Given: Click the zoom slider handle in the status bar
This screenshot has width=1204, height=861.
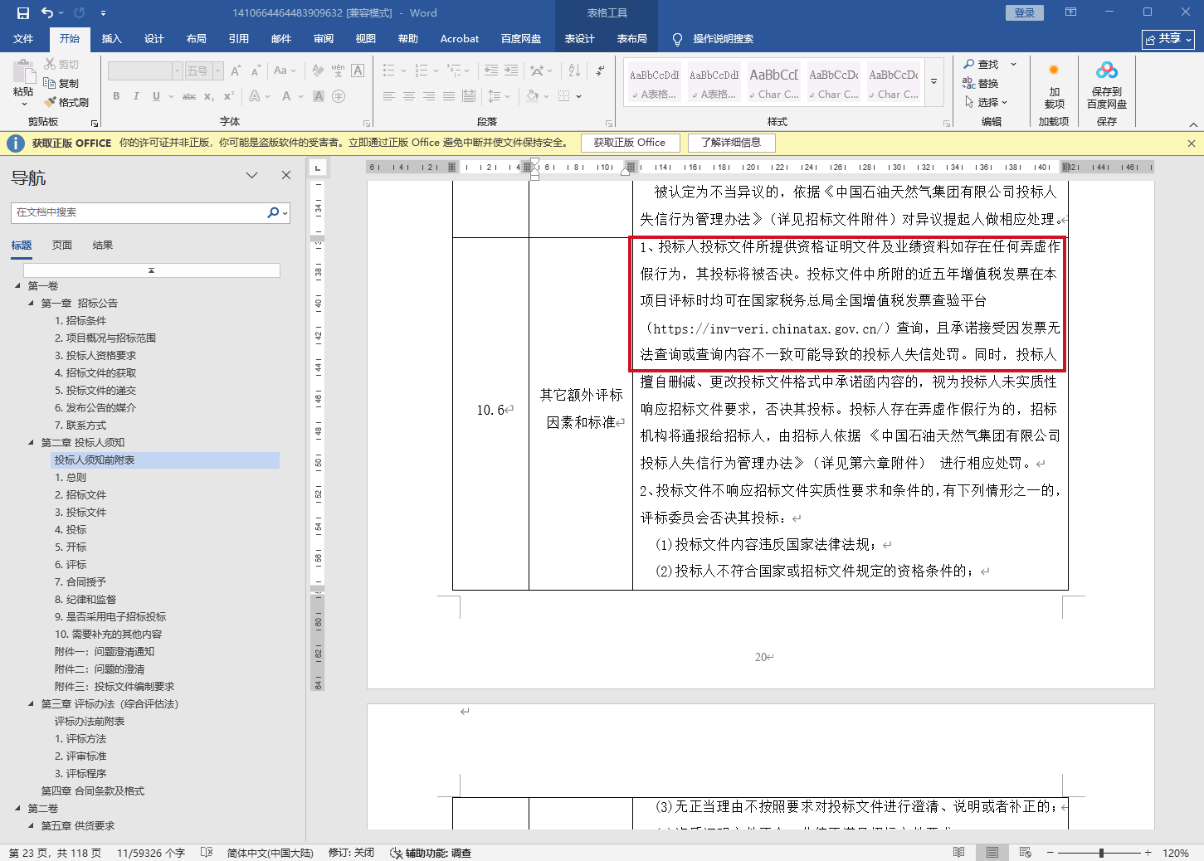Looking at the screenshot, I should (1101, 853).
